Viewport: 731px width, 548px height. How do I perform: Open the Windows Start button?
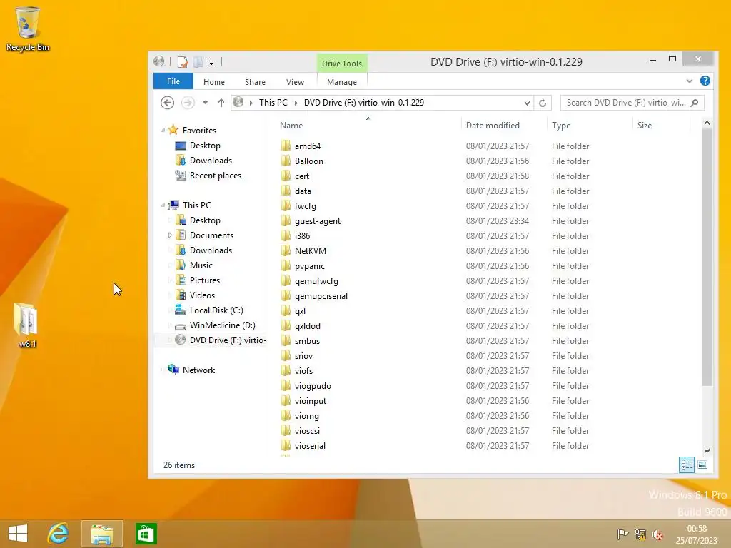click(18, 534)
